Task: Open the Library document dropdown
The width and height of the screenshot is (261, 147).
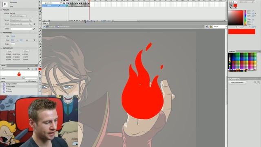Action: (15, 69)
